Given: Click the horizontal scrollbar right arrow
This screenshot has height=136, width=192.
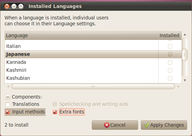Looking at the screenshot, I should click(178, 86).
